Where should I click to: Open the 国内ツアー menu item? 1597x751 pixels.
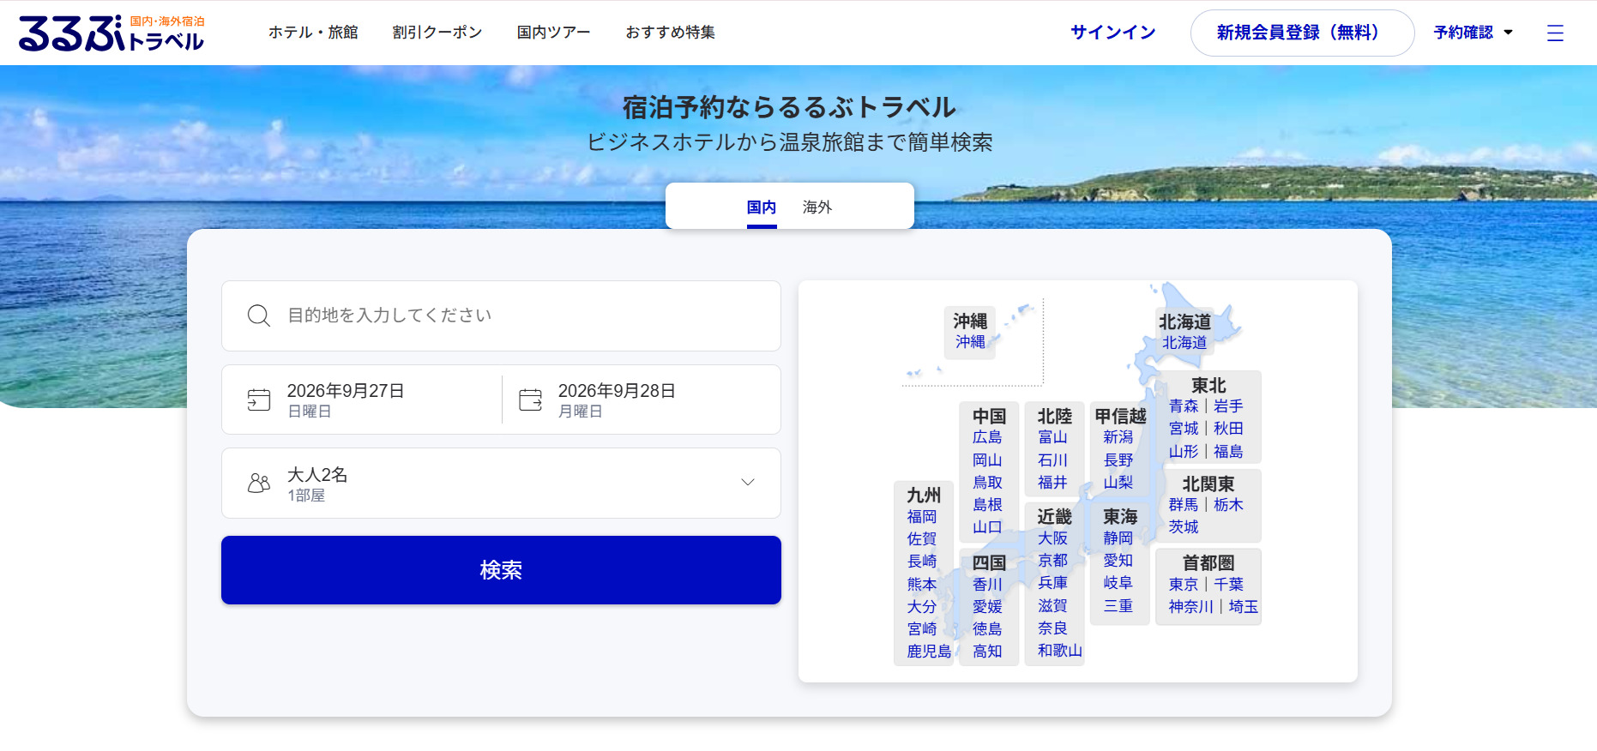point(554,33)
